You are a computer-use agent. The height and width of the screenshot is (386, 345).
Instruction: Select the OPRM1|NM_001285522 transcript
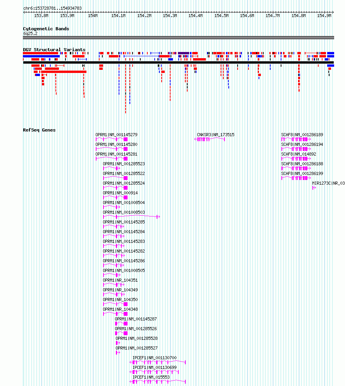point(124,173)
